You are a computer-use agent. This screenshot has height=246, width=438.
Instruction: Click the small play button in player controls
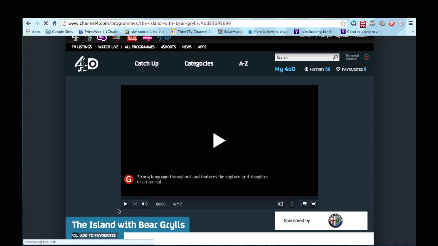coord(125,204)
